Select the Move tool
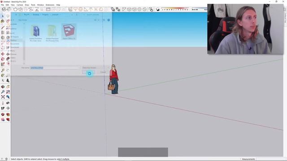This screenshot has height=161, width=287. [x=3, y=54]
